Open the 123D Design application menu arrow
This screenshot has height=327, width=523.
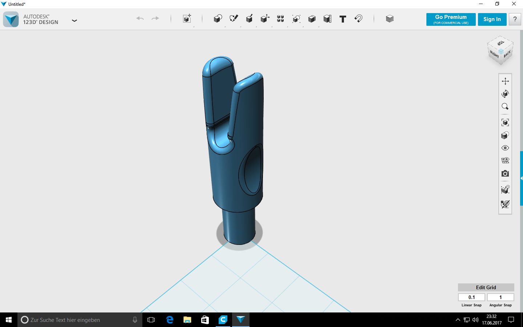(74, 21)
